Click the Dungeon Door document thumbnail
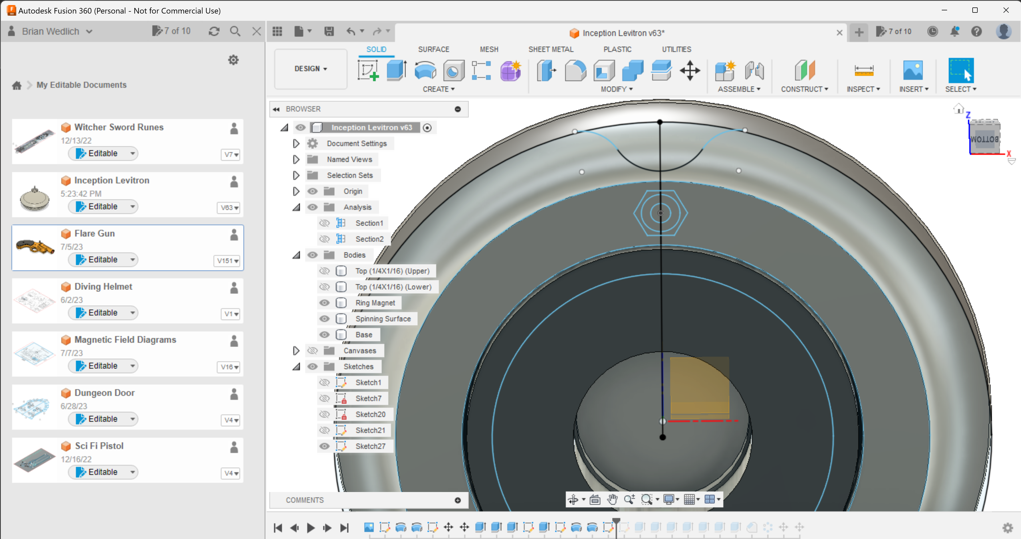The width and height of the screenshot is (1021, 539). pyautogui.click(x=34, y=407)
